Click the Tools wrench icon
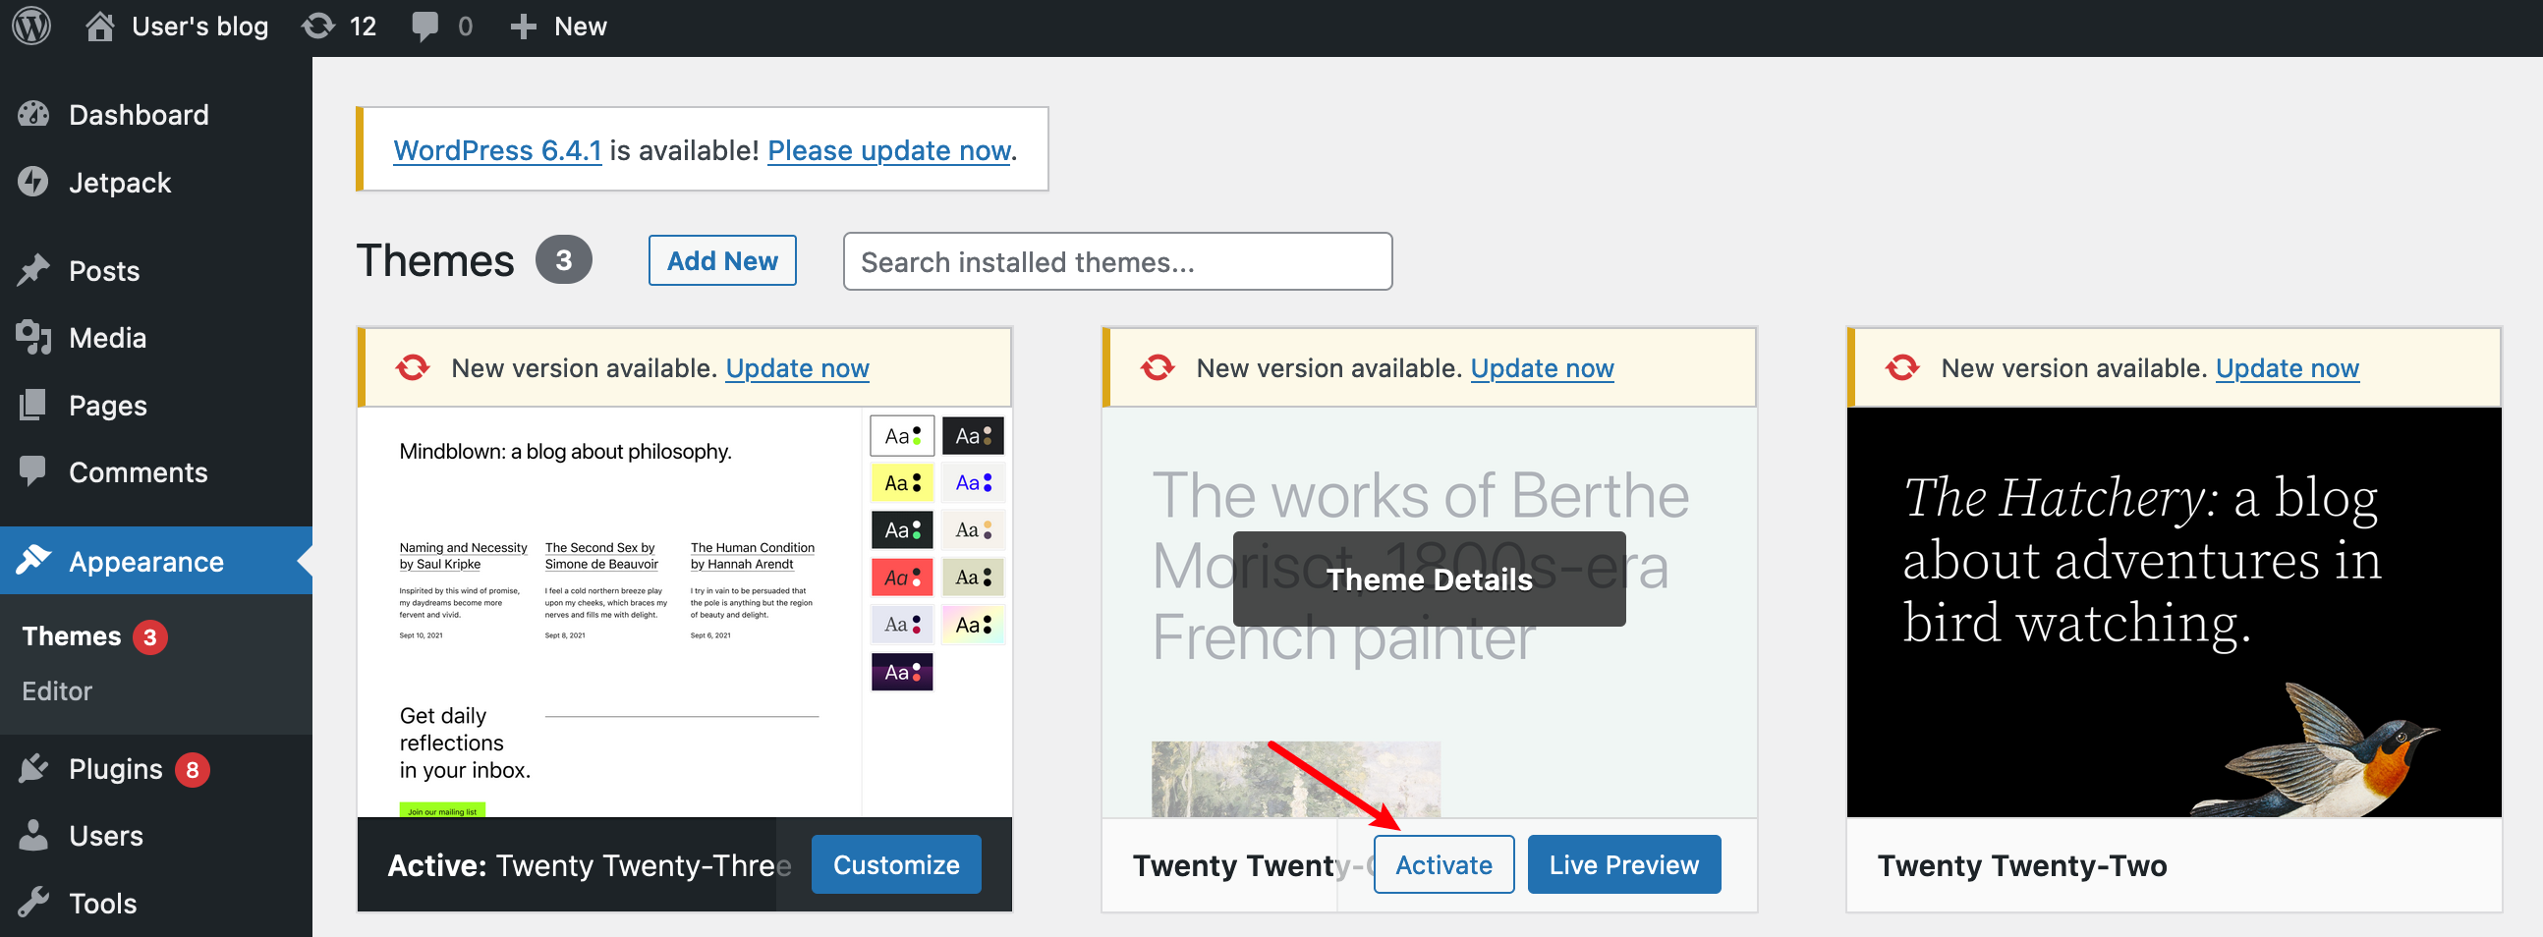Image resolution: width=2543 pixels, height=937 pixels. click(33, 903)
